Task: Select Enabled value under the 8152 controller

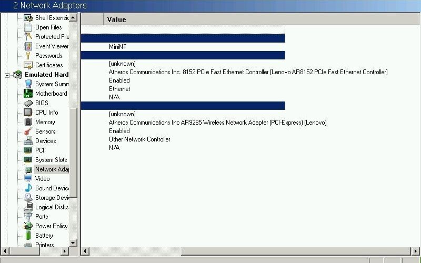Action: coord(119,80)
